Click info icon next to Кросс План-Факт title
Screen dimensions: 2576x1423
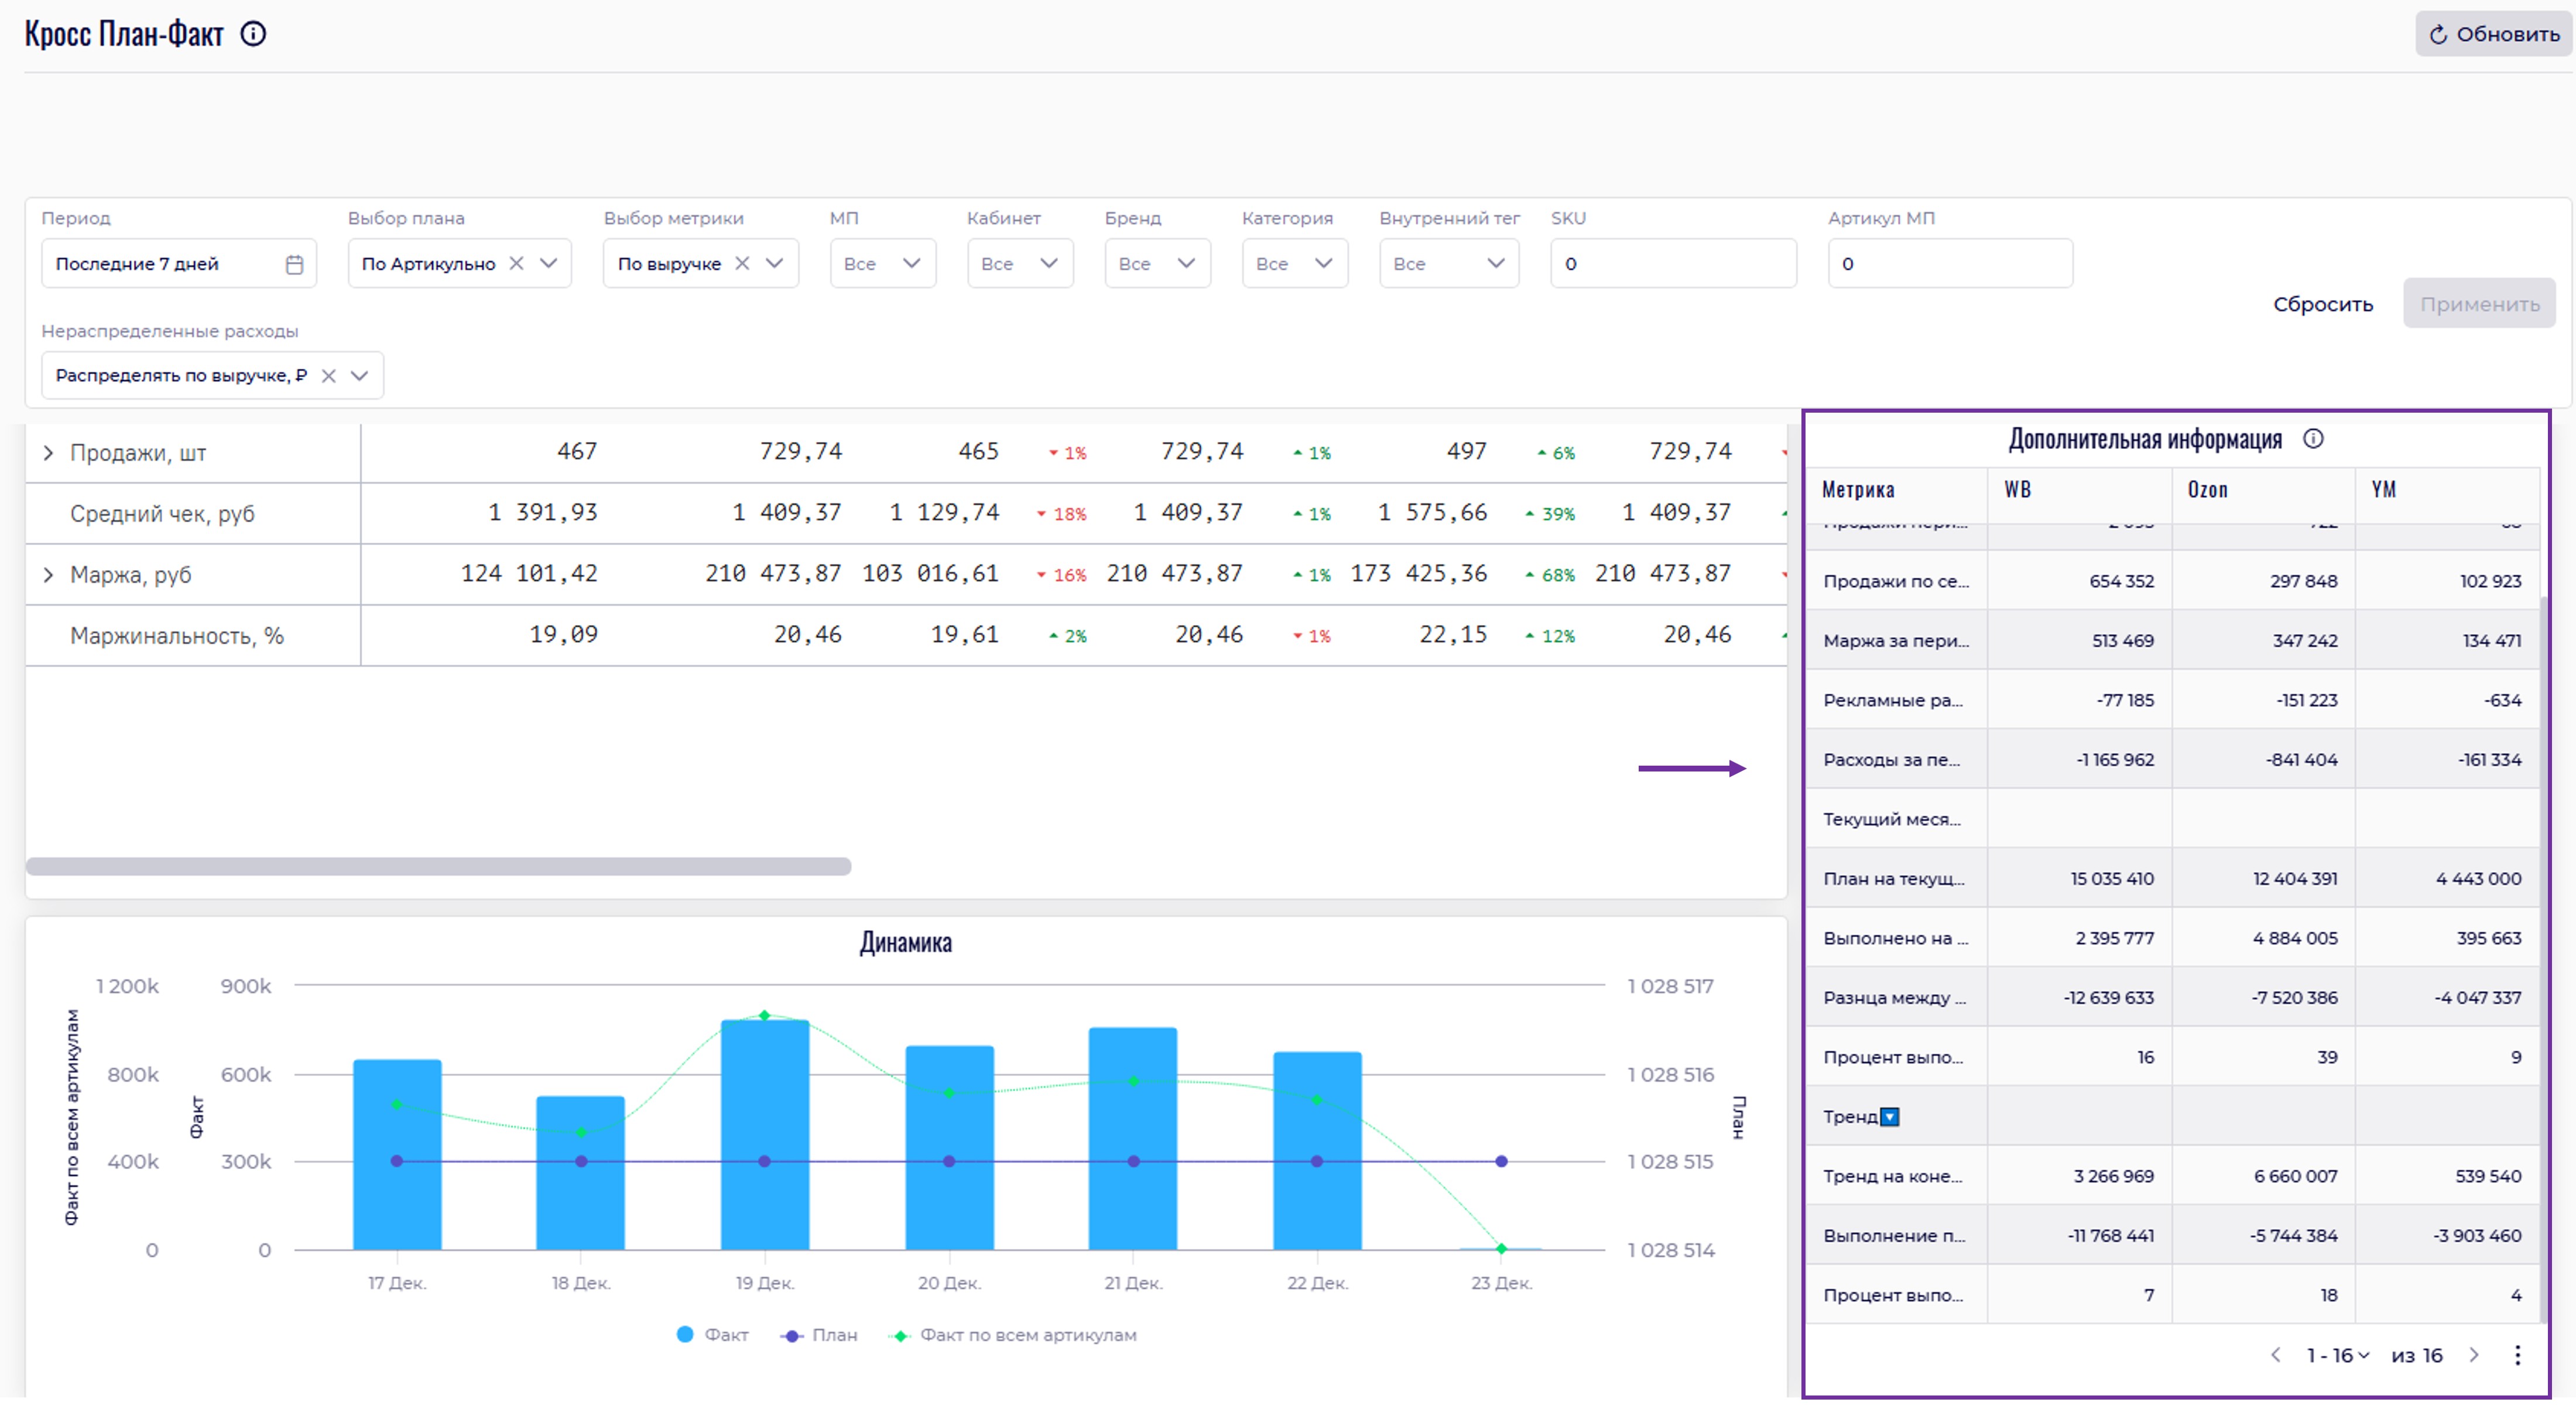click(x=254, y=34)
